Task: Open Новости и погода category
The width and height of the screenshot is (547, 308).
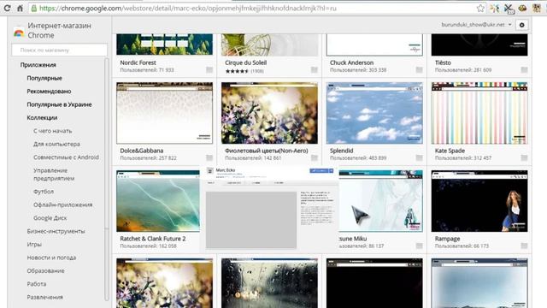Action: pos(51,258)
